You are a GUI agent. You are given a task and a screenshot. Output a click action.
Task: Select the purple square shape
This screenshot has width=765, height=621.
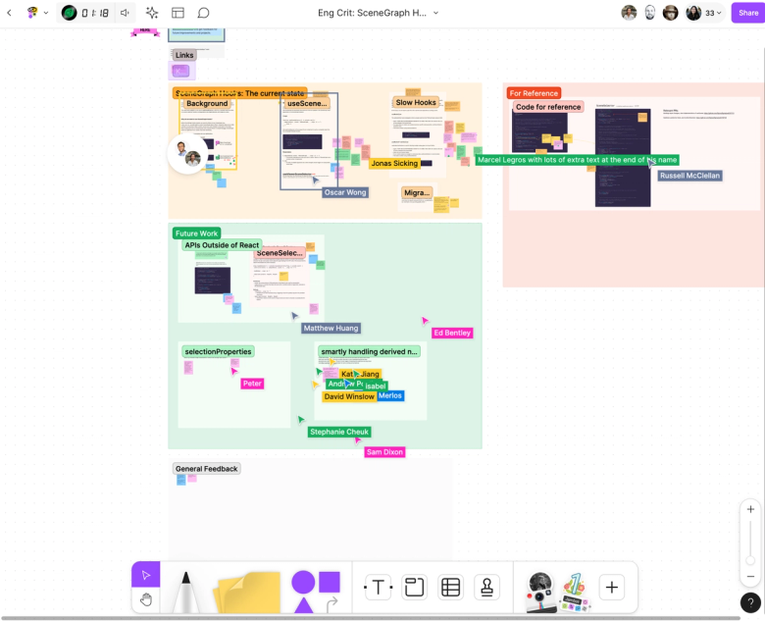[x=330, y=582]
